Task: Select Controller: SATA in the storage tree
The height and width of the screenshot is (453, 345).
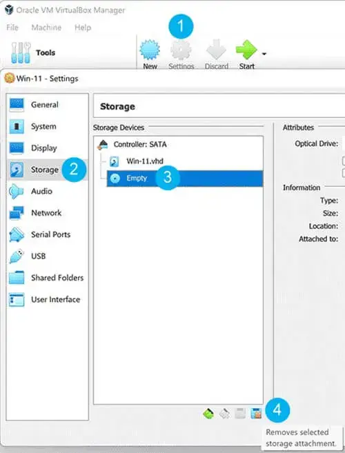Action: [x=139, y=144]
